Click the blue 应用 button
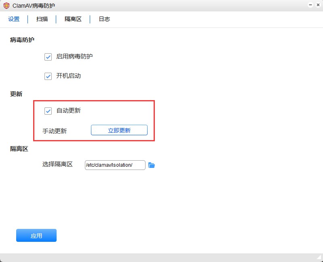Image resolution: width=323 pixels, height=262 pixels. (36, 235)
